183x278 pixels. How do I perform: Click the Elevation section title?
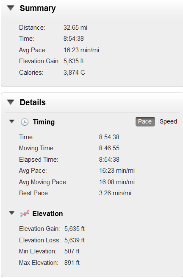(47, 213)
